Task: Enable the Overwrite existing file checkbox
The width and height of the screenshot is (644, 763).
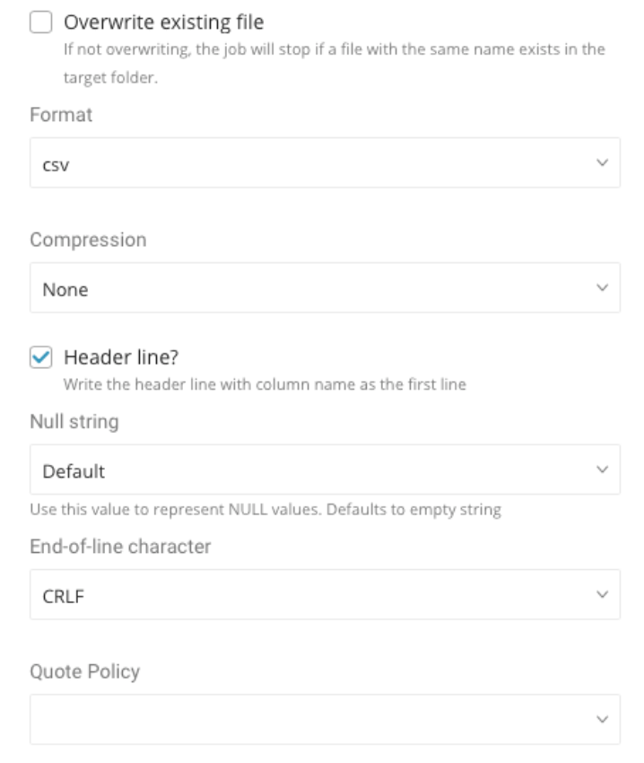Action: tap(40, 21)
